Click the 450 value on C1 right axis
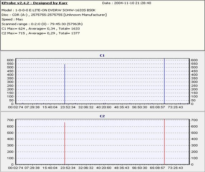 [194, 71]
